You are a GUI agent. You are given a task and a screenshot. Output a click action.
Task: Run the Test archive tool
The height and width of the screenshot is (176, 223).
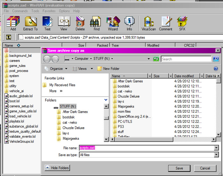[47, 24]
